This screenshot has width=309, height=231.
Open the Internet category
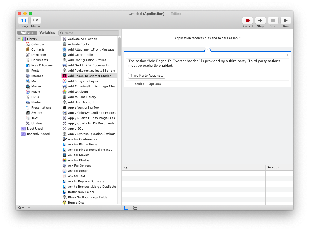pos(37,76)
